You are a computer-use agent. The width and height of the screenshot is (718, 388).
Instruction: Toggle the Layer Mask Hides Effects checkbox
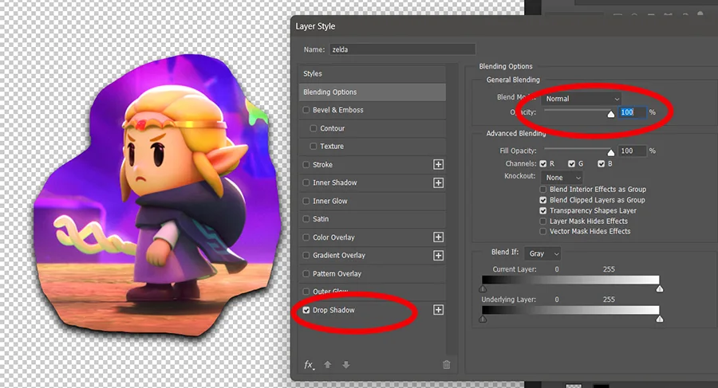tap(544, 221)
